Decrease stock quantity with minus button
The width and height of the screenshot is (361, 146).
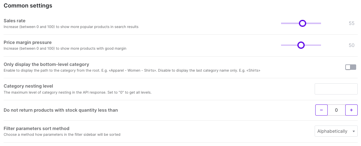321,110
